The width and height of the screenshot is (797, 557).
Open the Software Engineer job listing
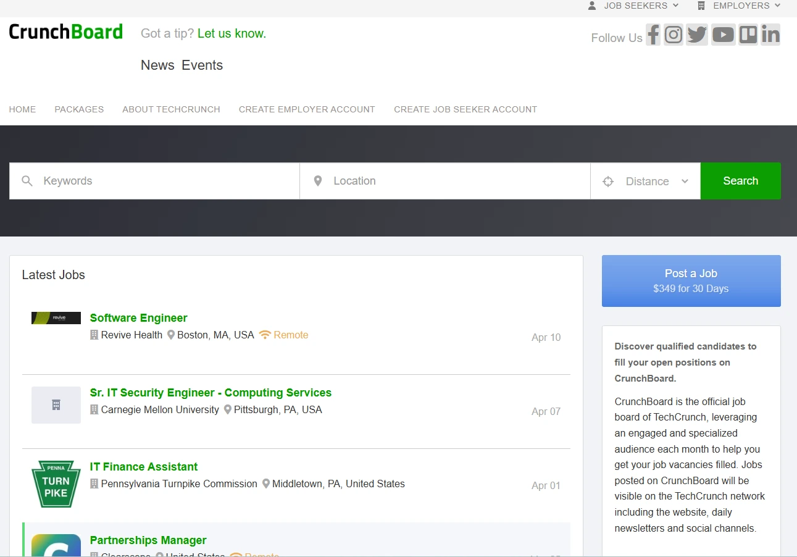(x=139, y=318)
